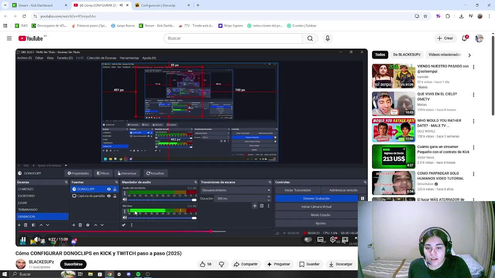Toggle YouTube autoplay switch in player
Image resolution: width=495 pixels, height=278 pixels.
(x=308, y=240)
